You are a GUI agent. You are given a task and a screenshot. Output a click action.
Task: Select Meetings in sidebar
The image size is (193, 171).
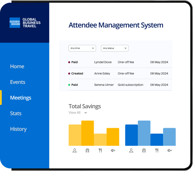point(21,98)
